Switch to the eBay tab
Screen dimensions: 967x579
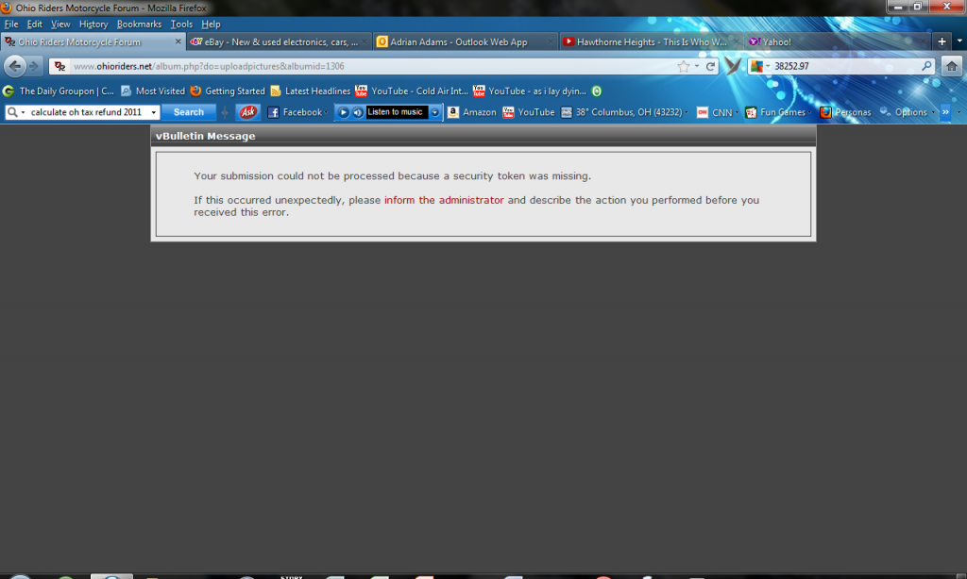point(274,42)
